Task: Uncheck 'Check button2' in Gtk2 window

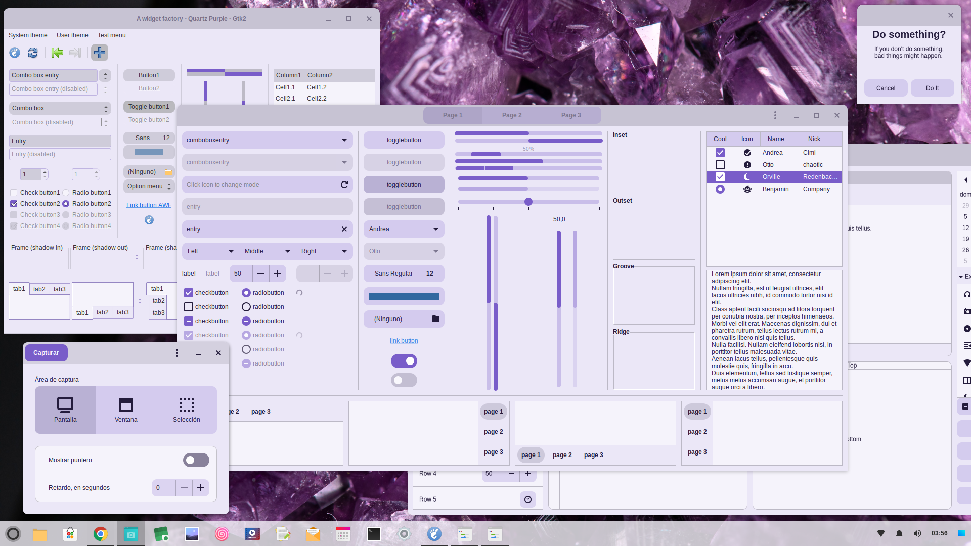Action: [x=14, y=204]
